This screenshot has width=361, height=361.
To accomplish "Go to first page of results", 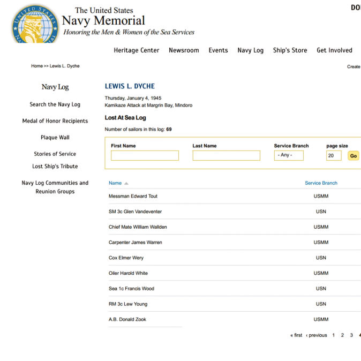I will coord(296,335).
